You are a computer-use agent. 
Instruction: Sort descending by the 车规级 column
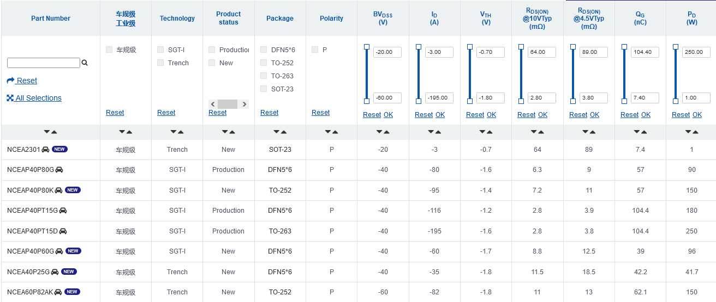[x=122, y=132]
